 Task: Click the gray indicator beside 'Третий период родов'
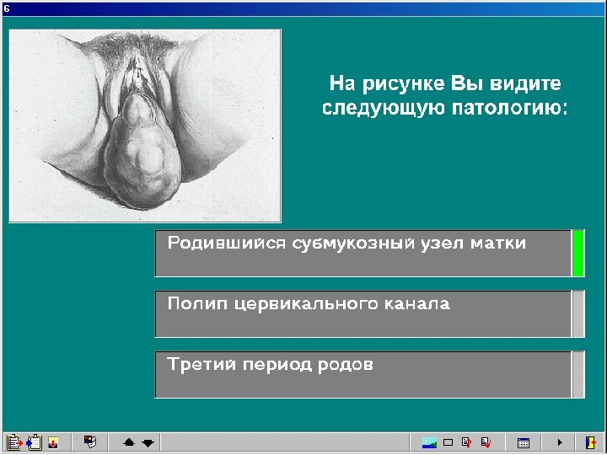pyautogui.click(x=578, y=374)
